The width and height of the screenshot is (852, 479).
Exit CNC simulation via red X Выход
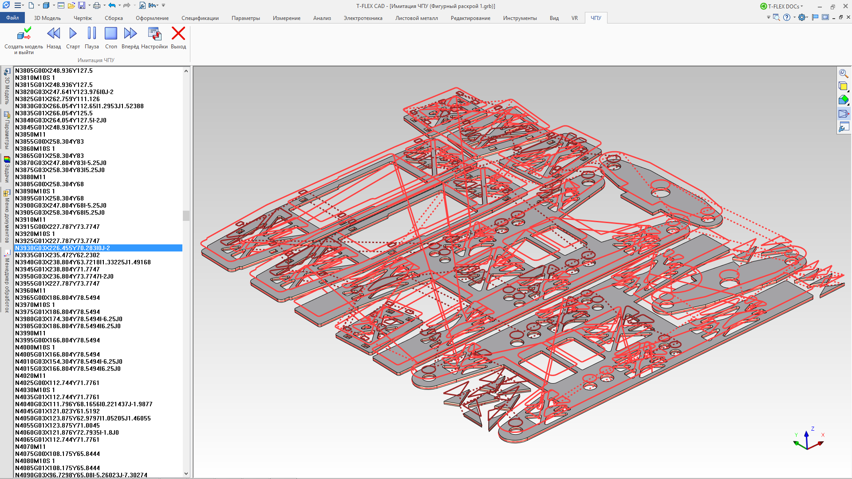[x=178, y=38]
